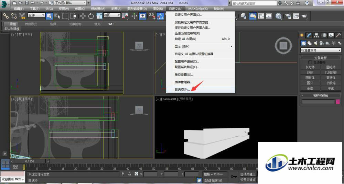
Task: Click the magenta object color swatch
Action: [x=338, y=101]
